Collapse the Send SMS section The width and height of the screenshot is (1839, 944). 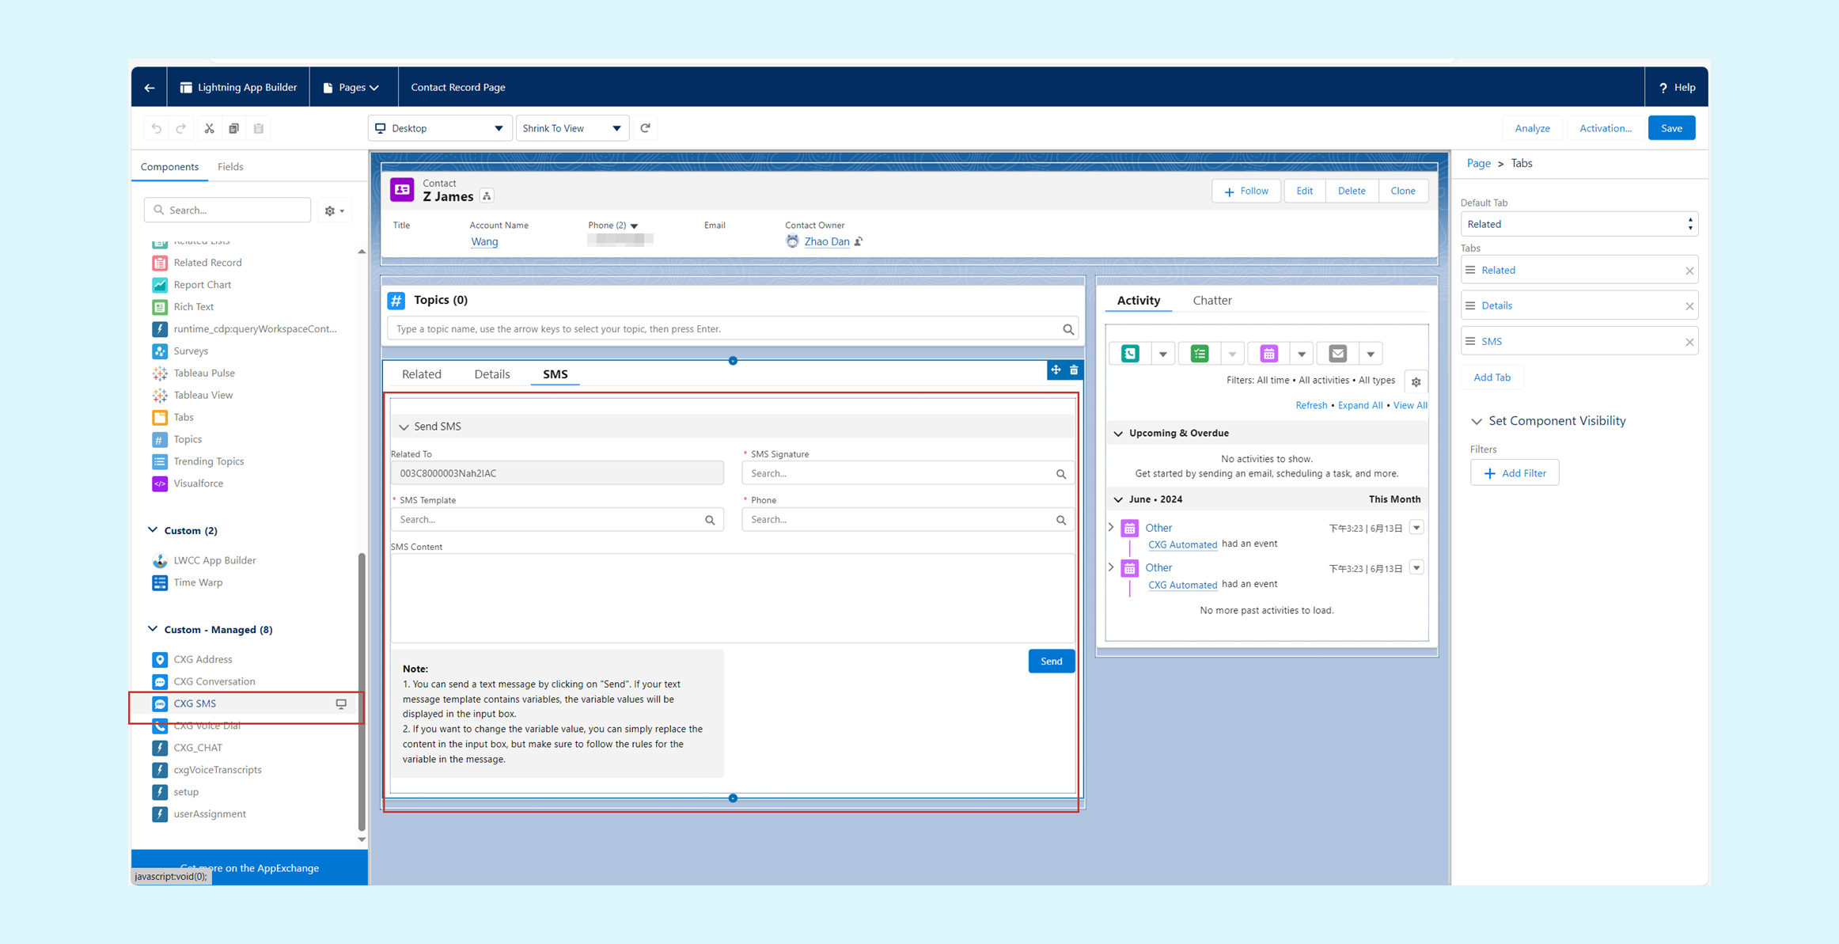[x=404, y=427]
